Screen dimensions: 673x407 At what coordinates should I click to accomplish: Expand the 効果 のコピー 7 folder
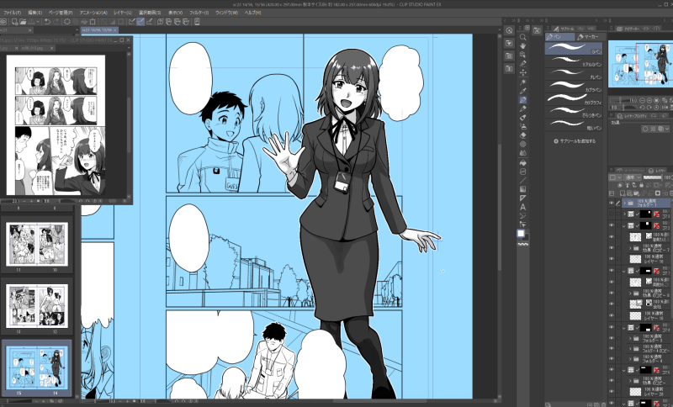pyautogui.click(x=630, y=248)
